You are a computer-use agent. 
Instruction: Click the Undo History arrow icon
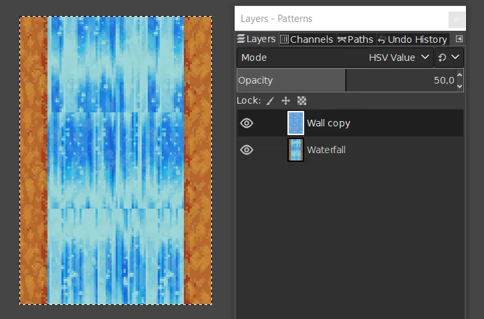[382, 40]
